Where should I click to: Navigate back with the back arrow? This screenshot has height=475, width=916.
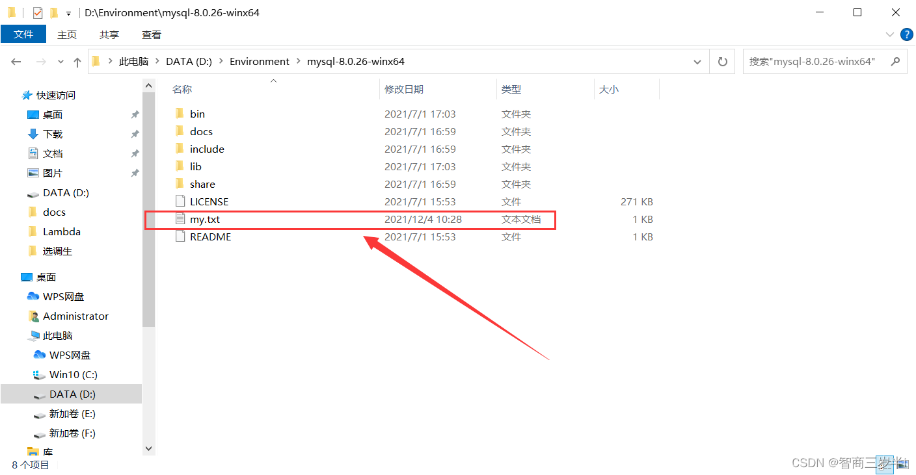point(16,61)
